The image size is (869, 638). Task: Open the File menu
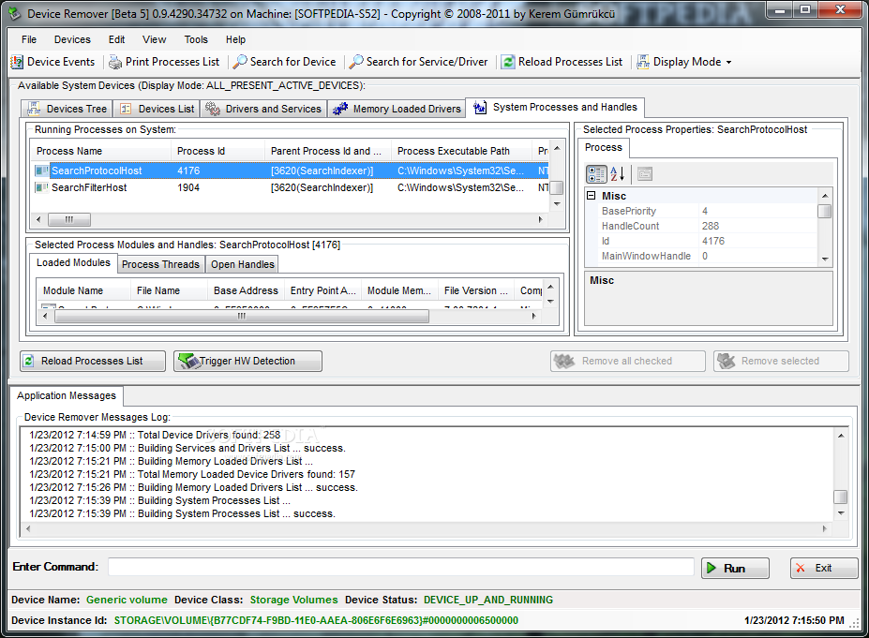click(29, 39)
